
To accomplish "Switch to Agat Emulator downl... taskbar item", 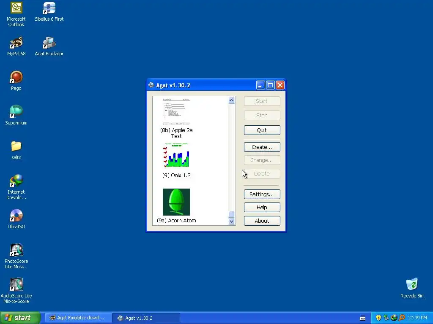I will click(x=78, y=318).
